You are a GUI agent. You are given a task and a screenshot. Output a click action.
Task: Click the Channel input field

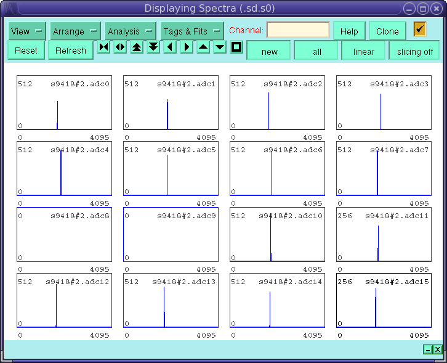coord(298,30)
